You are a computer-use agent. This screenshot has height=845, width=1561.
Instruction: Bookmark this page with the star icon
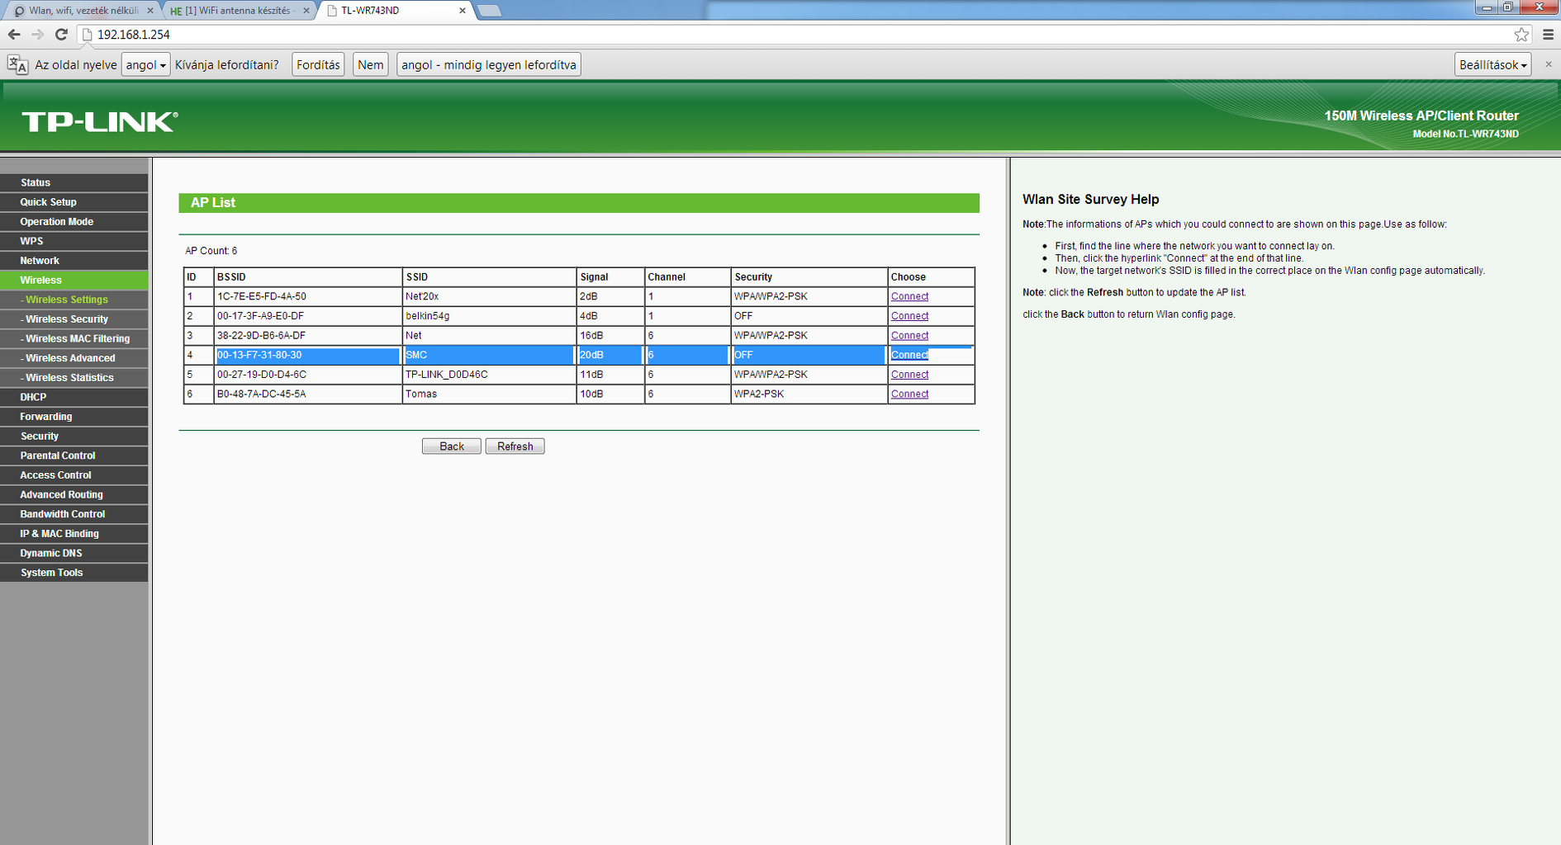tap(1521, 35)
